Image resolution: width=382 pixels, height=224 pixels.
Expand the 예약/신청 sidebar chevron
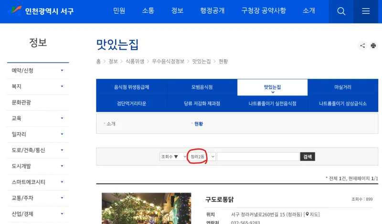click(62, 71)
